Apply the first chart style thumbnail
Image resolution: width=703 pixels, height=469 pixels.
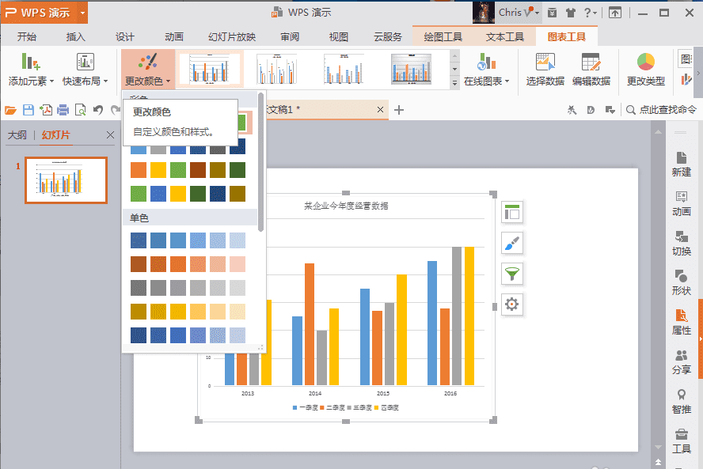pyautogui.click(x=209, y=69)
